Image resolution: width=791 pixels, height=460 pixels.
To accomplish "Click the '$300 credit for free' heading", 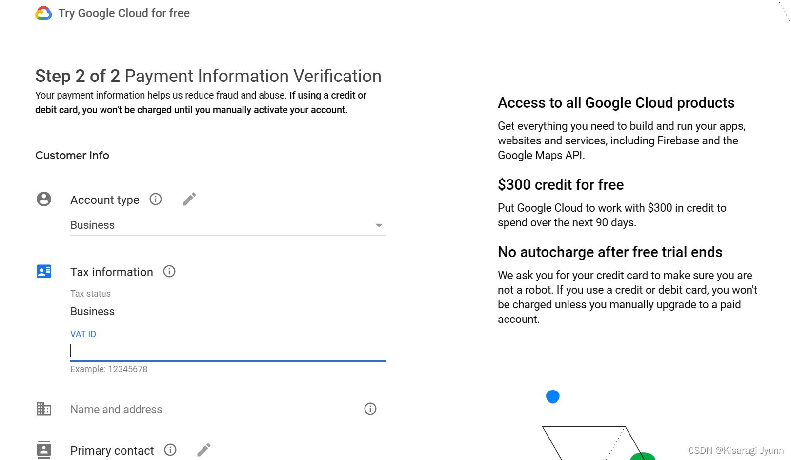I will pyautogui.click(x=561, y=185).
